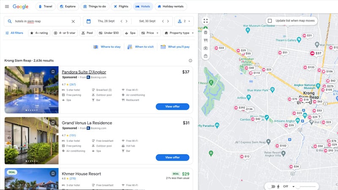The image size is (338, 190).
Task: Open Grand Venus 151 reviews
Action: click(x=73, y=135)
